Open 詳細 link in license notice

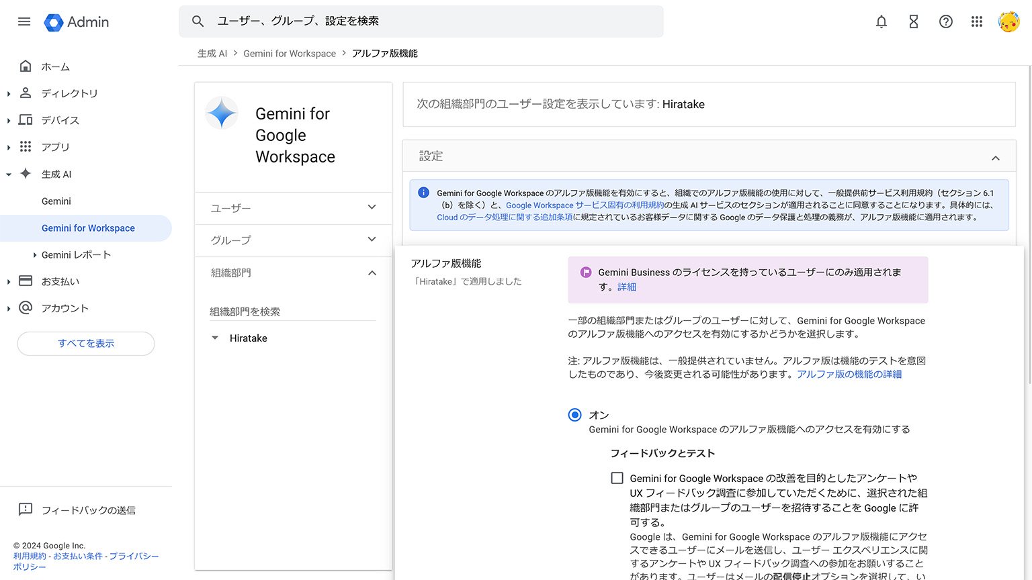click(x=627, y=287)
